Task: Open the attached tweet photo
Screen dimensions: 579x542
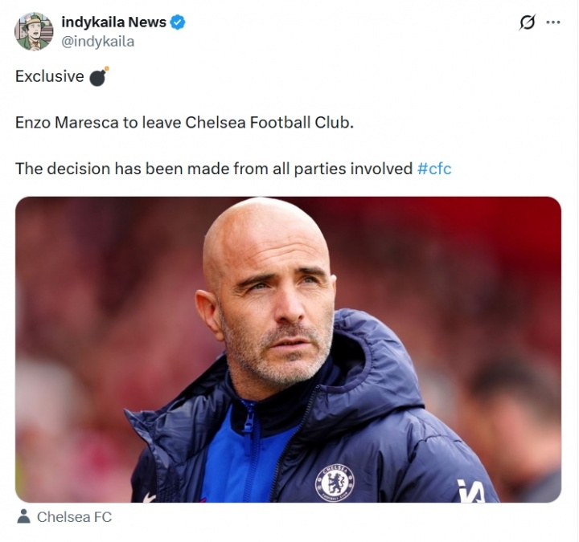Action: (x=288, y=349)
